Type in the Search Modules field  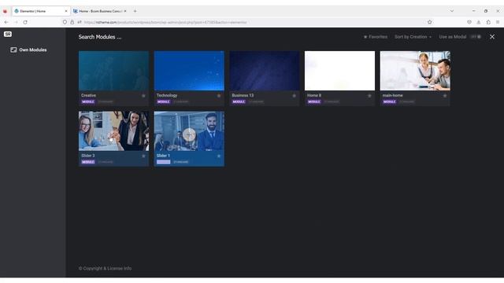(100, 37)
